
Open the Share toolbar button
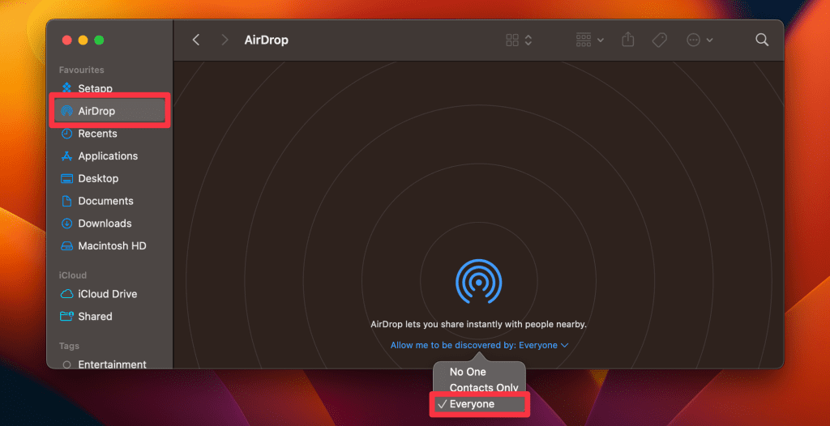pos(628,40)
